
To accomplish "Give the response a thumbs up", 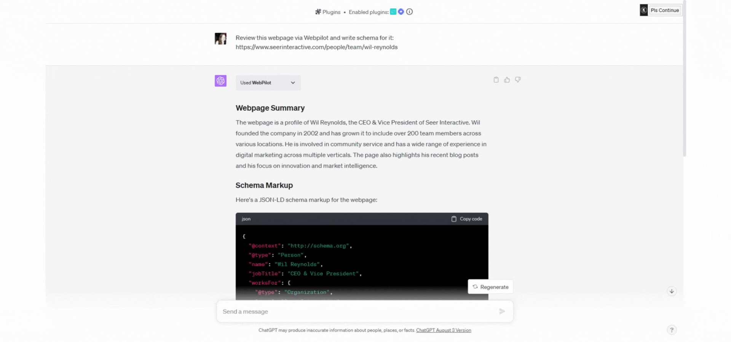I will (x=507, y=80).
